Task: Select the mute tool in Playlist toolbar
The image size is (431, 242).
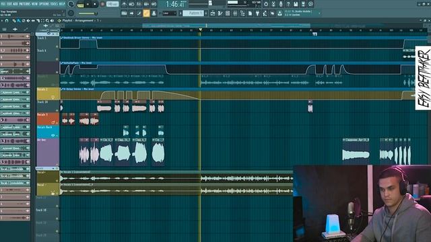Action: 28,21
